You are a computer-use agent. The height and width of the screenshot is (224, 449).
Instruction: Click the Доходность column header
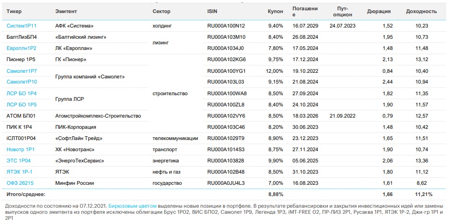[x=421, y=11]
